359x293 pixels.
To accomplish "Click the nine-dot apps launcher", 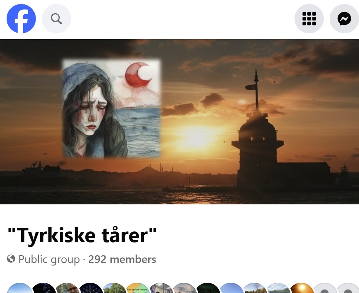I will [x=309, y=18].
